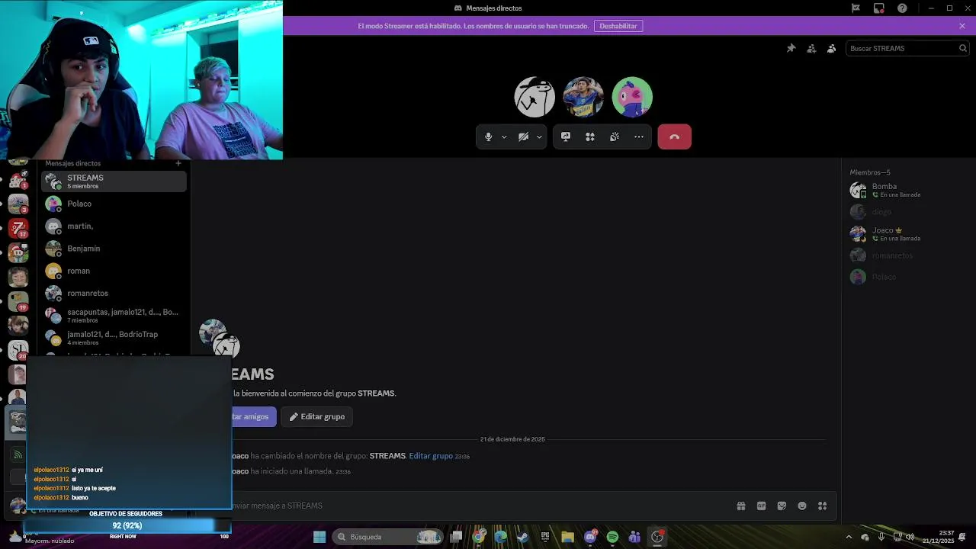
Task: Mute the microphone in the call
Action: click(x=489, y=137)
